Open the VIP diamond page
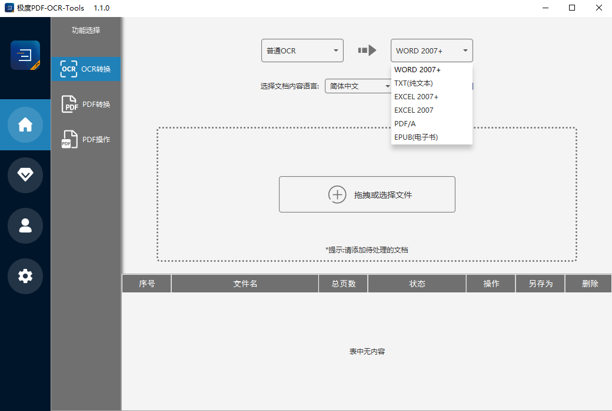612x411 pixels. (x=25, y=175)
